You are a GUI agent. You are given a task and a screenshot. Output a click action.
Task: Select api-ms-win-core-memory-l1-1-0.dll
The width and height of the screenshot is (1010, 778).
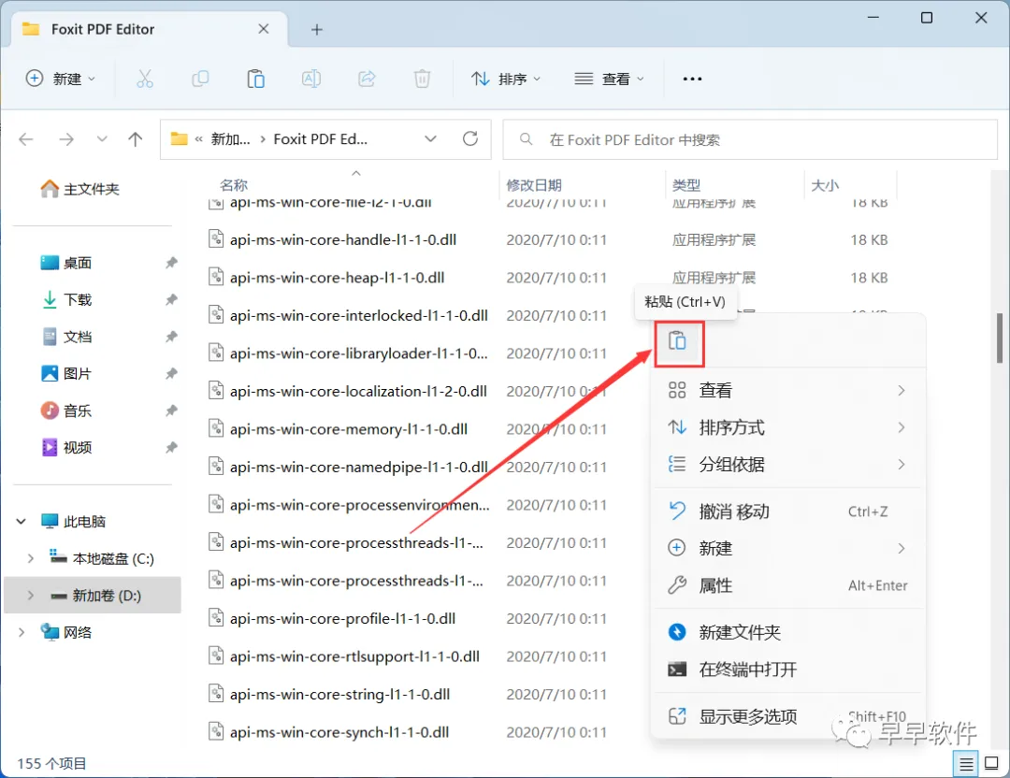tap(349, 429)
